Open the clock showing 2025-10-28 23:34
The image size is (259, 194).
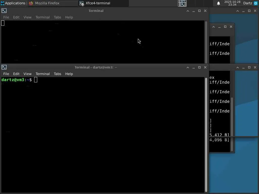tap(232, 3)
